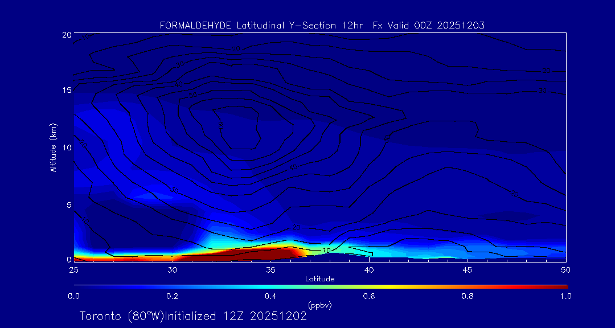615x328 pixels.
Task: Click the 'Latitude' horizontal axis label
Action: (x=320, y=279)
